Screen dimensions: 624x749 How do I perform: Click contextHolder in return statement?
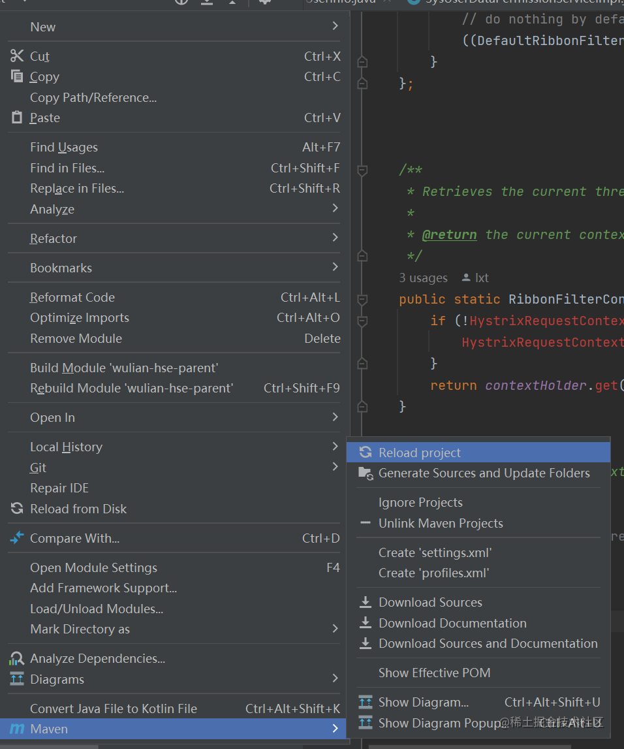pyautogui.click(x=536, y=385)
